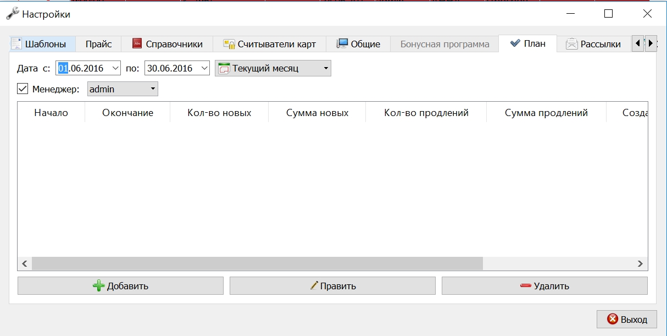Click the Удалить button
The width and height of the screenshot is (667, 336).
(544, 286)
